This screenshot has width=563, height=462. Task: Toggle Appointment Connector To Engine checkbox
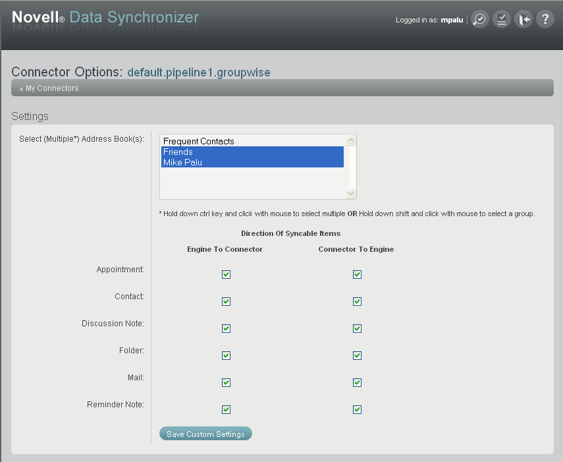pyautogui.click(x=357, y=274)
